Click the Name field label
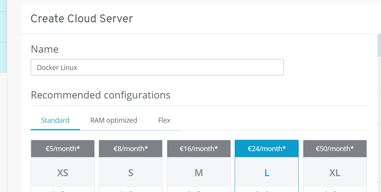The image size is (381, 192). pos(45,49)
